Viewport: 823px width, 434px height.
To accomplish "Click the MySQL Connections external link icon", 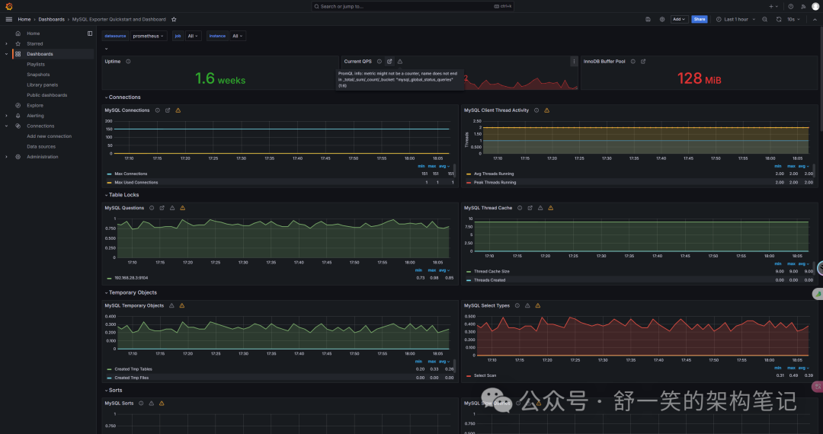I will pos(168,110).
